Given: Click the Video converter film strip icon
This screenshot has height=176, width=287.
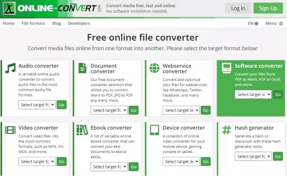Looking at the screenshot, I should (x=10, y=130).
